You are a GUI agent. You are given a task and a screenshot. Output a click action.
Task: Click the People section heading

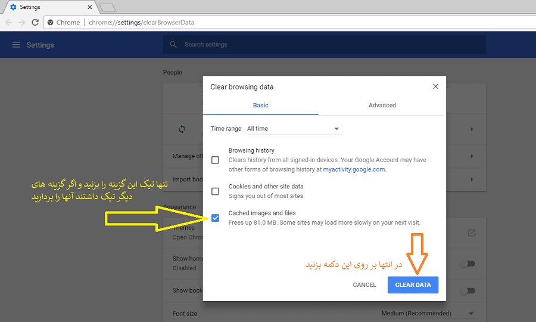[173, 73]
